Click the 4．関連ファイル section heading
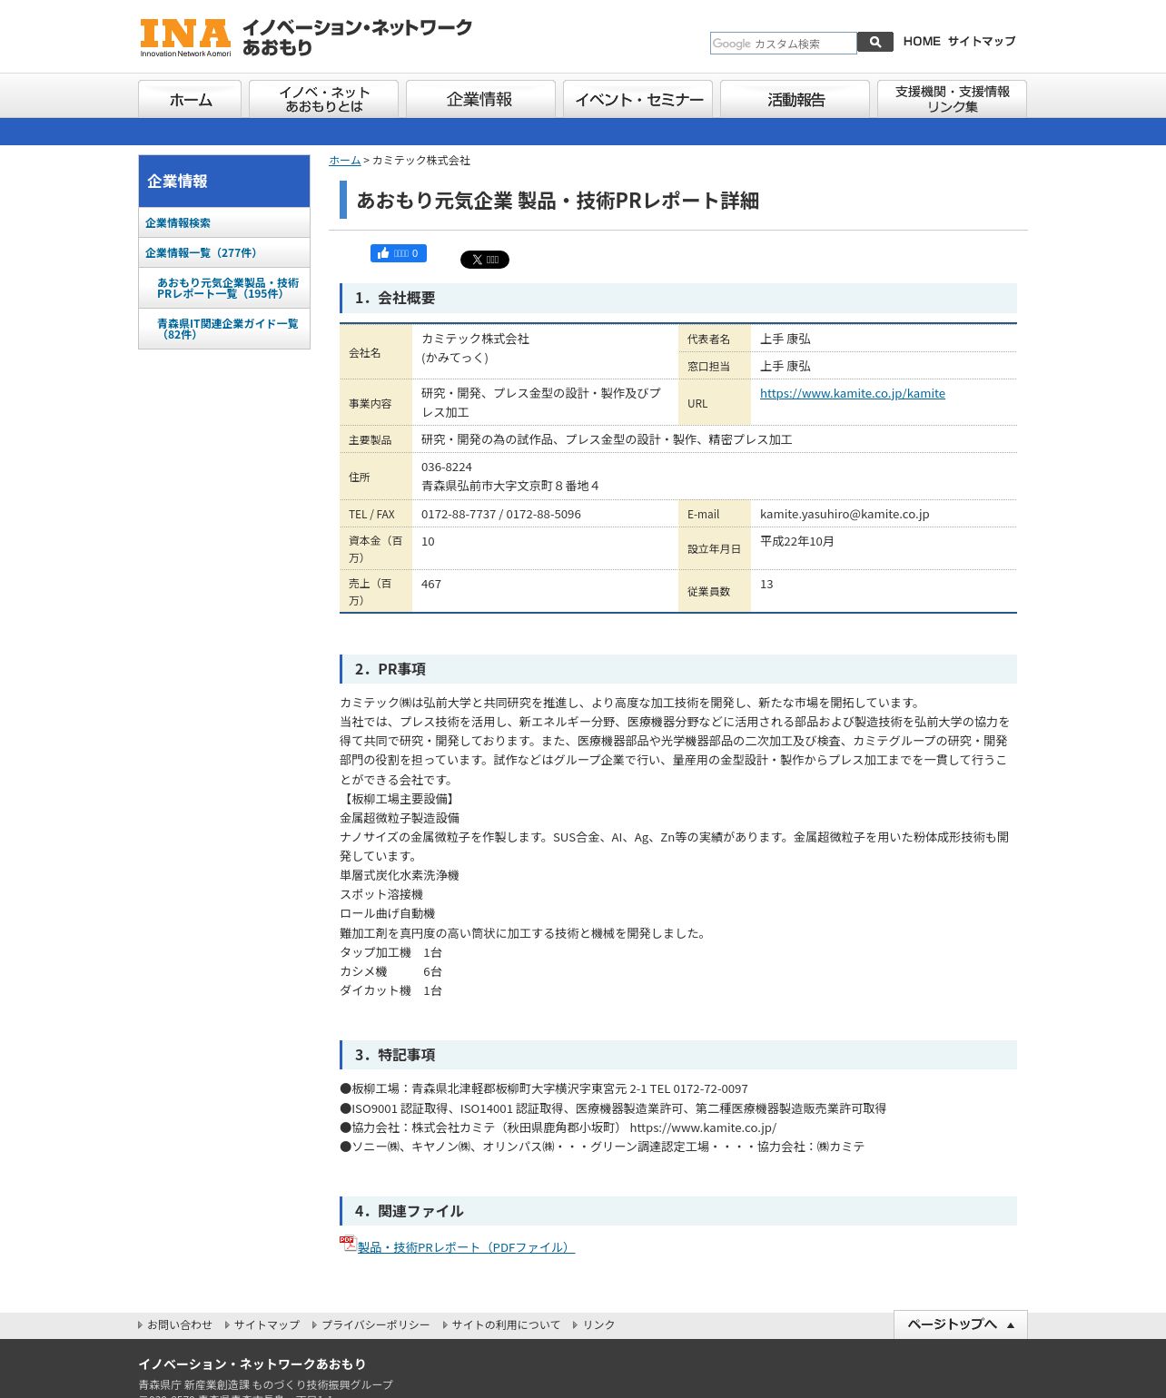The height and width of the screenshot is (1398, 1166). pyautogui.click(x=678, y=1211)
